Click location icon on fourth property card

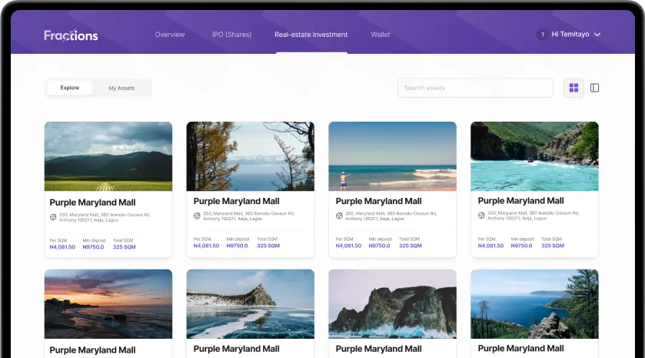481,215
